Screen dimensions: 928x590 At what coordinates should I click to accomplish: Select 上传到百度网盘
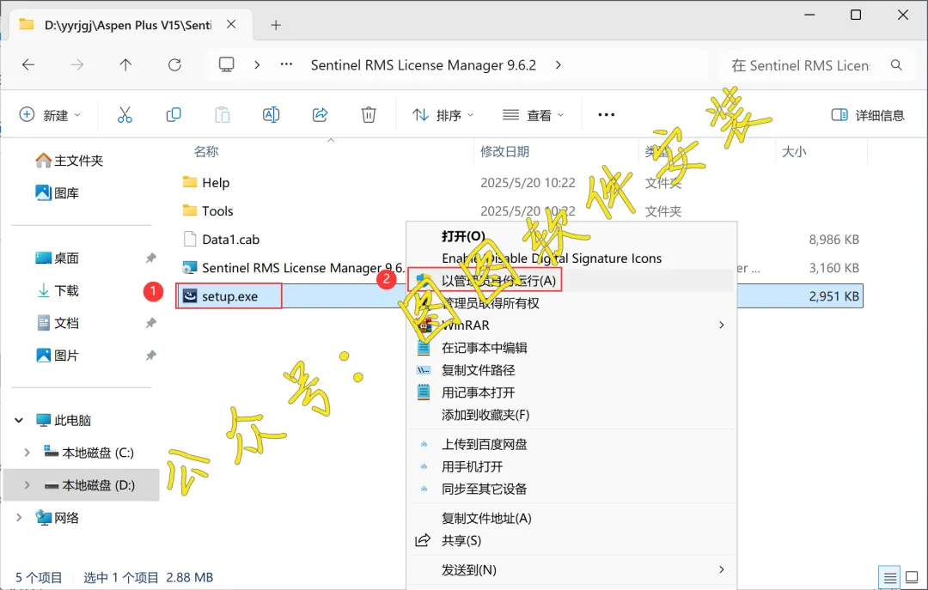pyautogui.click(x=484, y=444)
